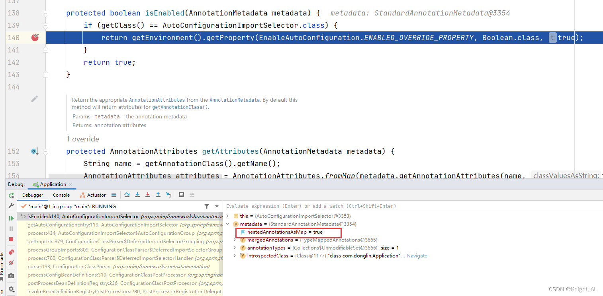Collapse the isEnabled method fold on line 138
Screen dimensions: 603x296
45,13
